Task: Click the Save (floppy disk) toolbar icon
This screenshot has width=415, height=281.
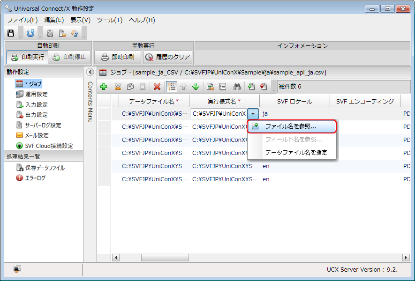Action: (11, 33)
